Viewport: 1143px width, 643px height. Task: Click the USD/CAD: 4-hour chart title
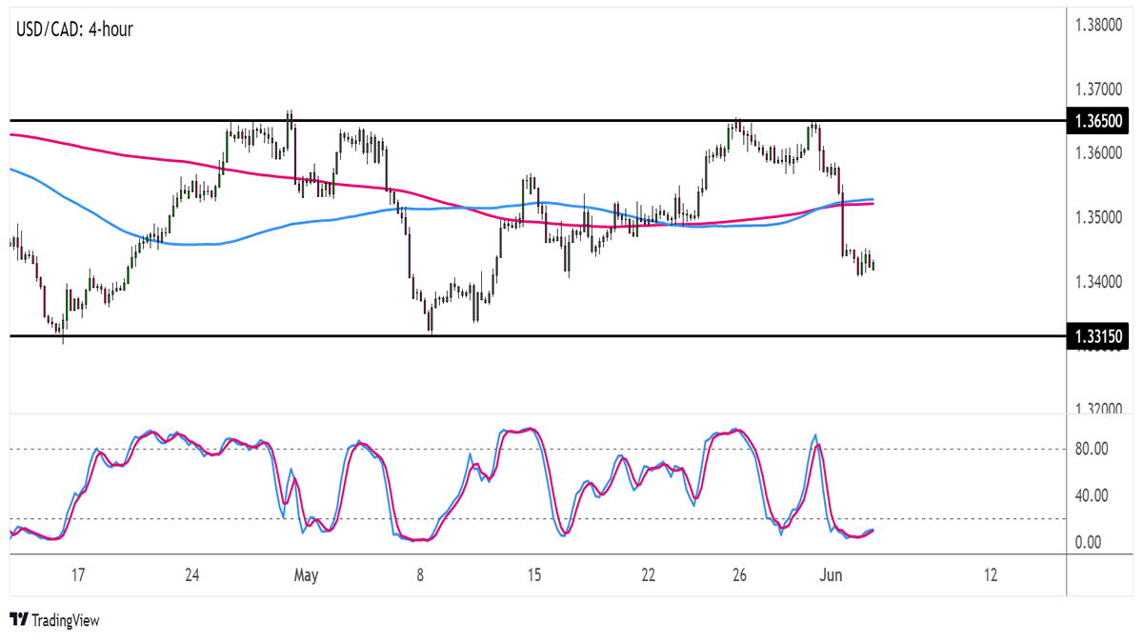point(73,30)
